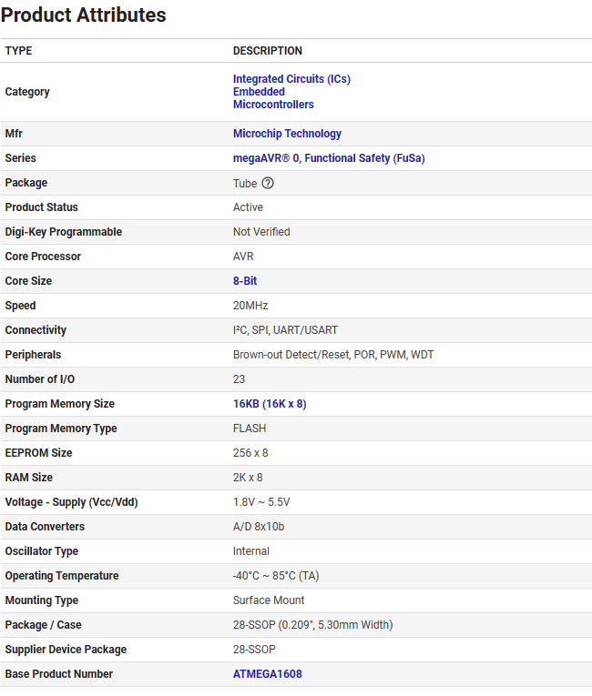Click the Brown-out Detect/Reset peripherals value
The height and width of the screenshot is (696, 592).
click(333, 355)
